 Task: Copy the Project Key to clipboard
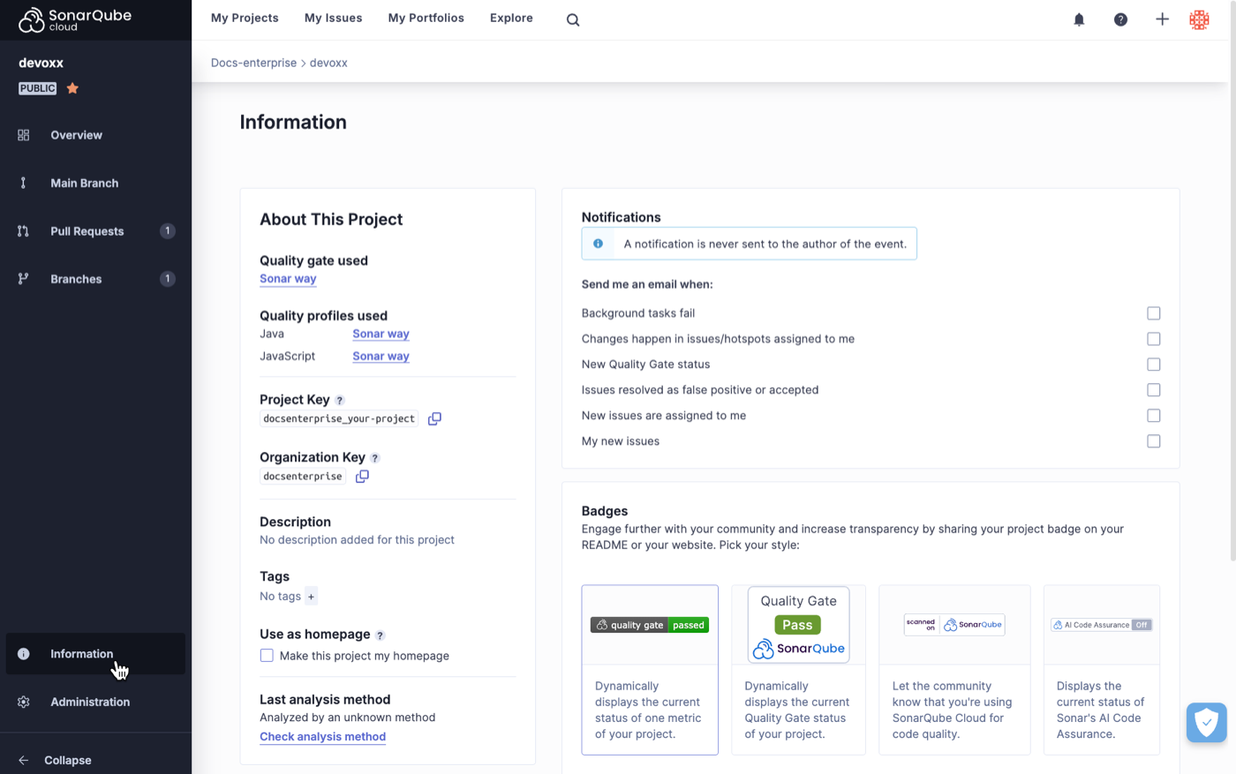[x=434, y=418]
